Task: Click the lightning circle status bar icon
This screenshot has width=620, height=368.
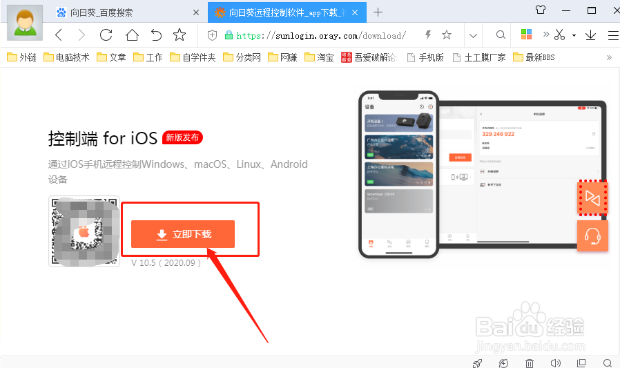Action: pyautogui.click(x=503, y=363)
